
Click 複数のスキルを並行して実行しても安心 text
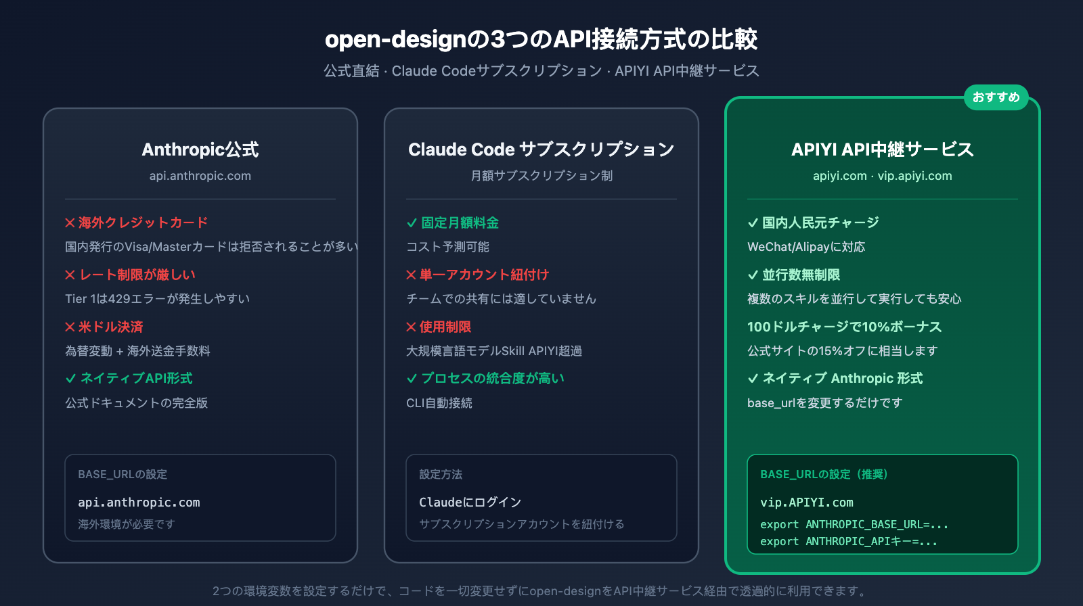[x=854, y=299]
